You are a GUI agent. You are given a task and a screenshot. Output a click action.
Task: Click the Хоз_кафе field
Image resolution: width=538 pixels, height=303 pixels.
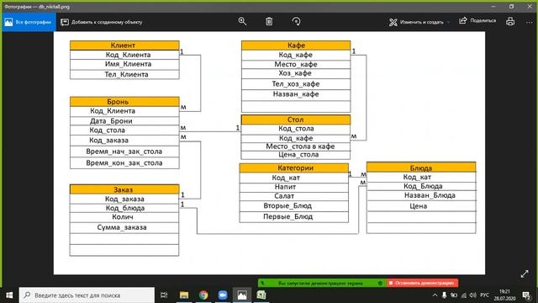tap(296, 73)
